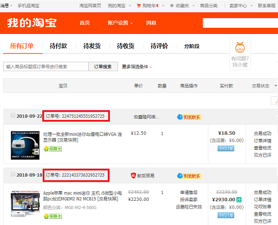
Task: Open the Apple mac mini product title
Action: click(83, 196)
